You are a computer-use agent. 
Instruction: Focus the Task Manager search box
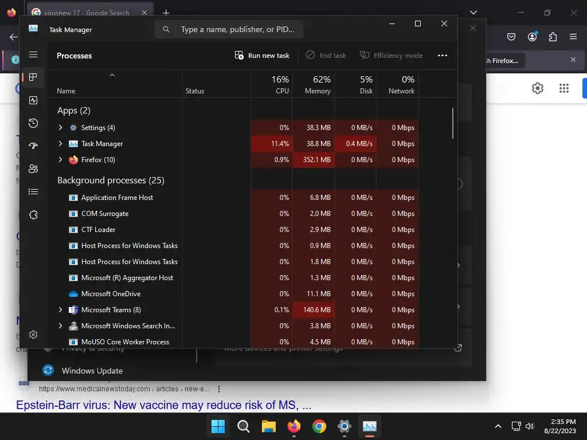point(229,29)
